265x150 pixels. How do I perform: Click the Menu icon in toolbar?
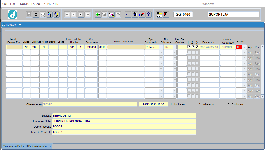click(x=159, y=15)
